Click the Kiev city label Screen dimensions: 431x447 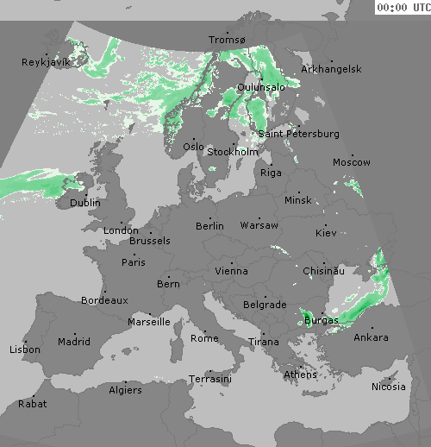326,233
